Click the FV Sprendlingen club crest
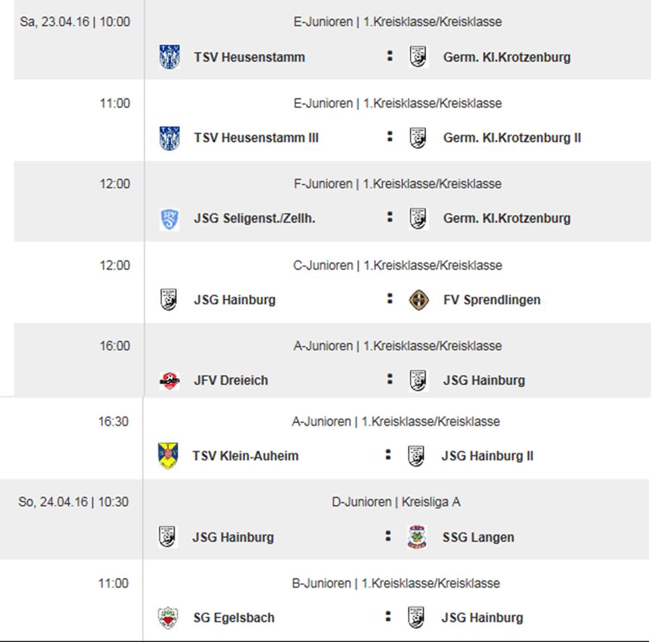The height and width of the screenshot is (642, 651). 419,300
